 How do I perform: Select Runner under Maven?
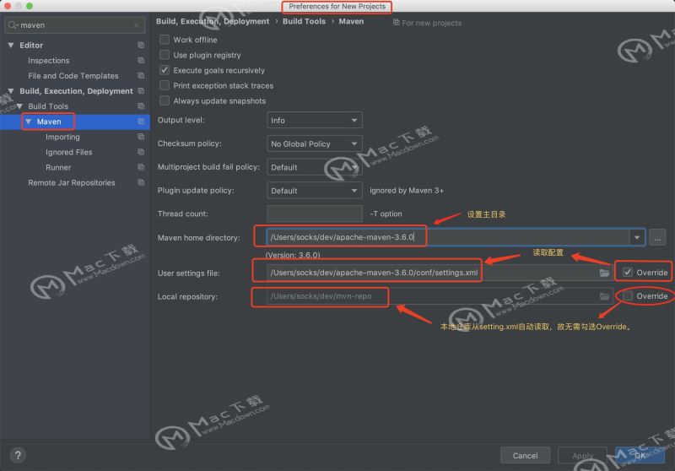pyautogui.click(x=58, y=167)
